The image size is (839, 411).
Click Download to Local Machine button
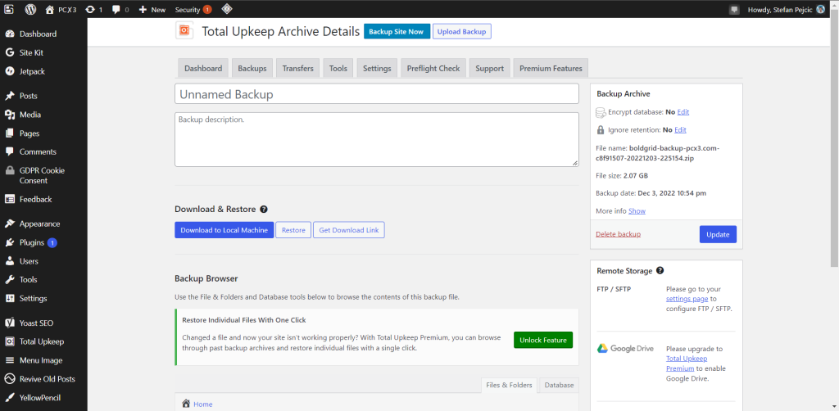pos(224,230)
